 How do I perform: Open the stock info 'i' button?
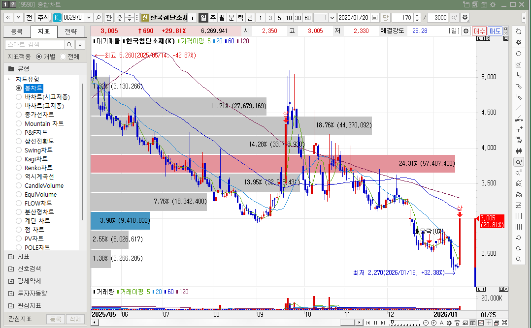(192, 18)
